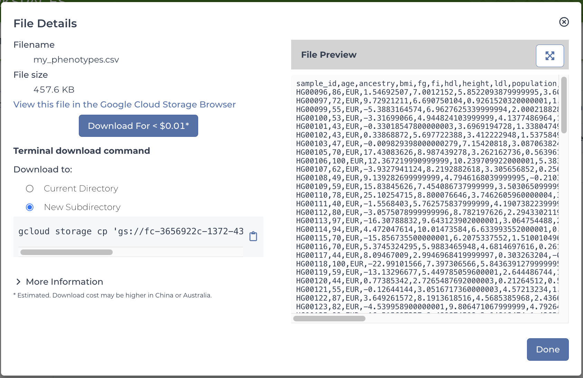Click the file preview horizontal scrollbar
The height and width of the screenshot is (378, 583).
329,319
